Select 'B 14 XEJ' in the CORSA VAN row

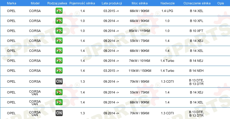[x=196, y=92]
